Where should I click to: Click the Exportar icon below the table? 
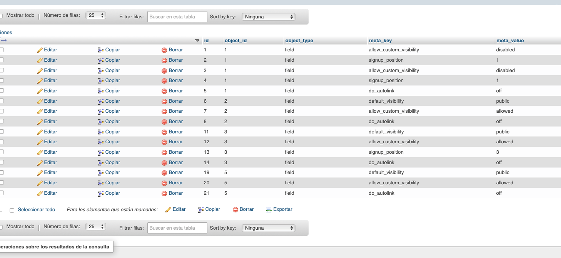tap(269, 210)
